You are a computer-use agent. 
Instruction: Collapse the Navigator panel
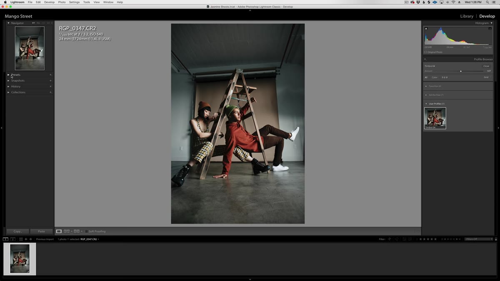[x=8, y=23]
